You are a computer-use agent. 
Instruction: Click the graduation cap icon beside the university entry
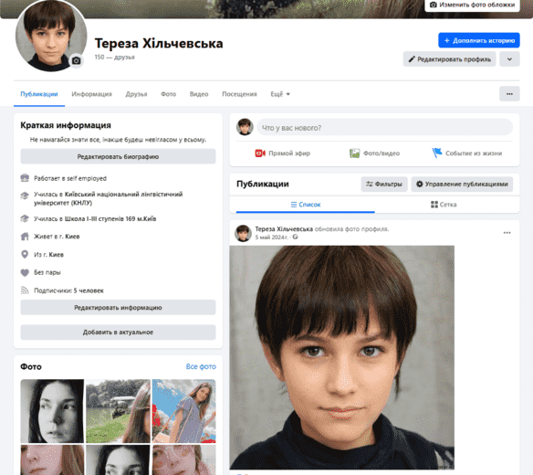25,195
